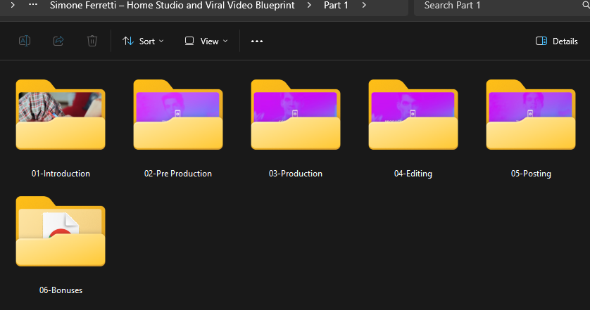
Task: Open the 01-Introduction folder icon
Action: 61,120
